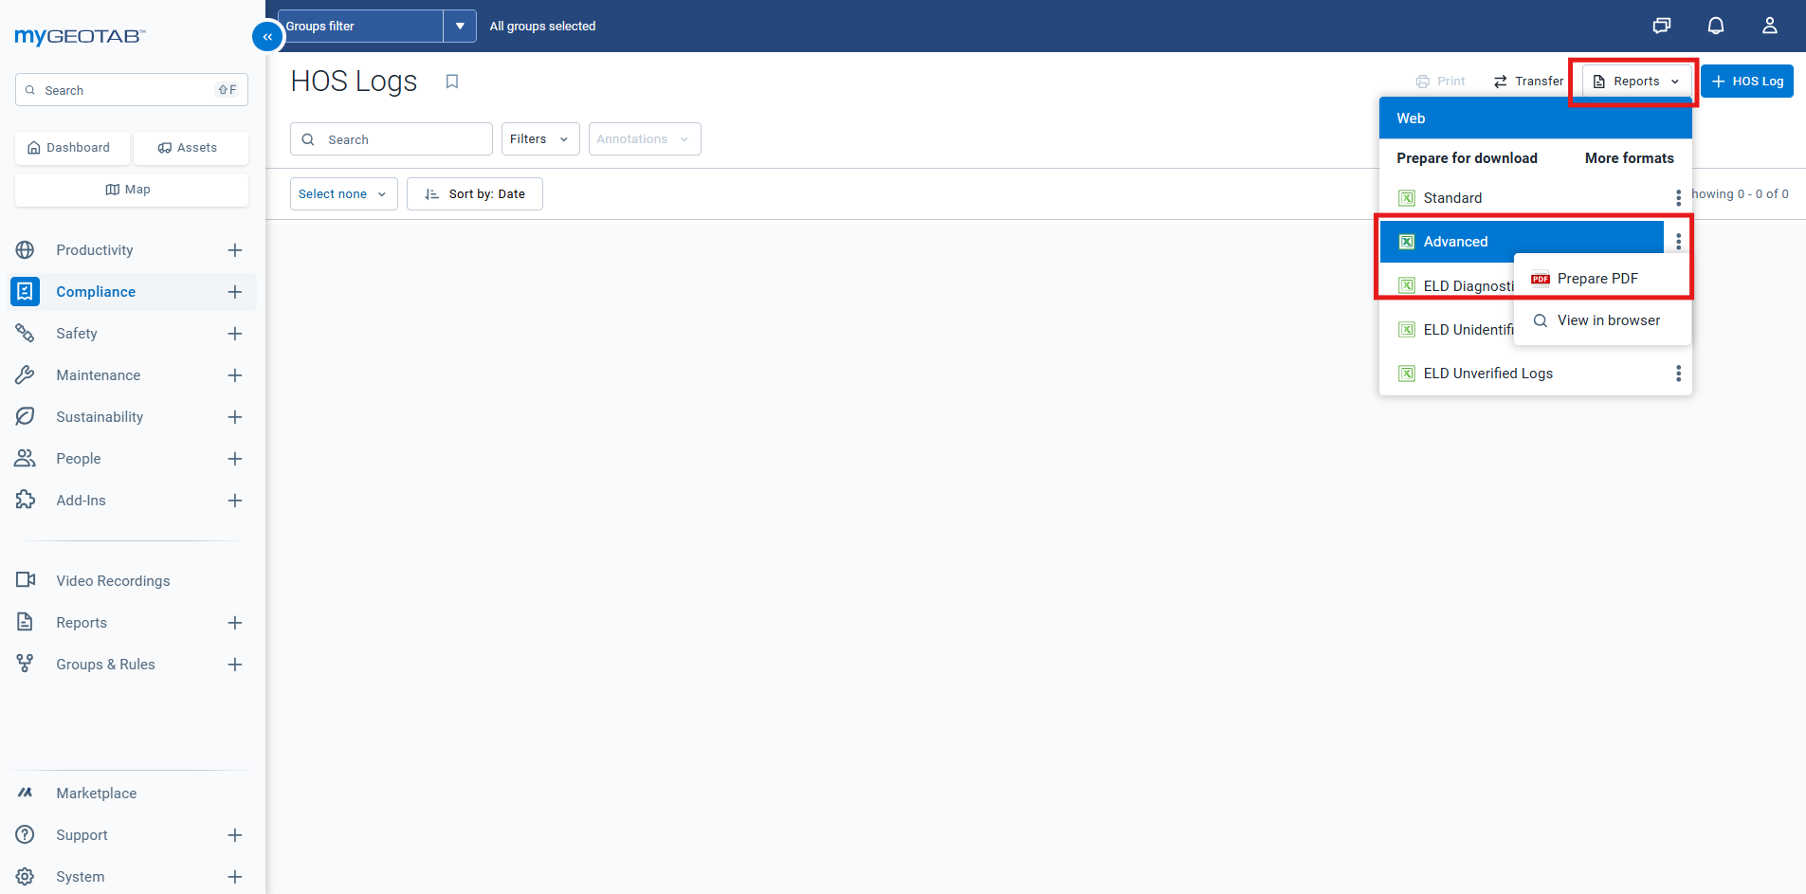Open the Filters dropdown
Viewport: 1806px width, 894px height.
(x=540, y=139)
